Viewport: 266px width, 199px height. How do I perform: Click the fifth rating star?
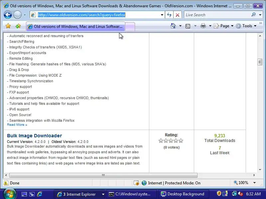coord(181,141)
